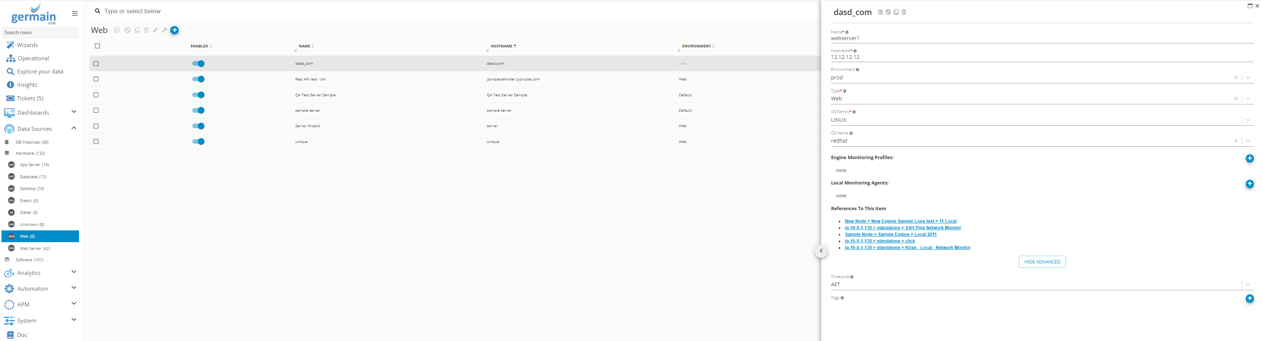Click the HIDE ADVANCED button
This screenshot has height=341, width=1262.
[x=1042, y=262]
